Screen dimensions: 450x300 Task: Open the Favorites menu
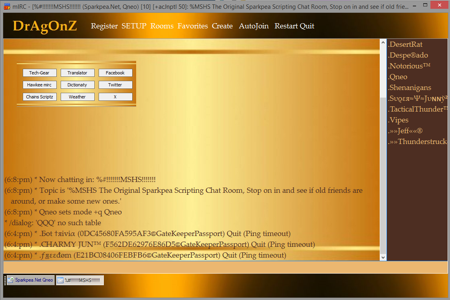[192, 26]
